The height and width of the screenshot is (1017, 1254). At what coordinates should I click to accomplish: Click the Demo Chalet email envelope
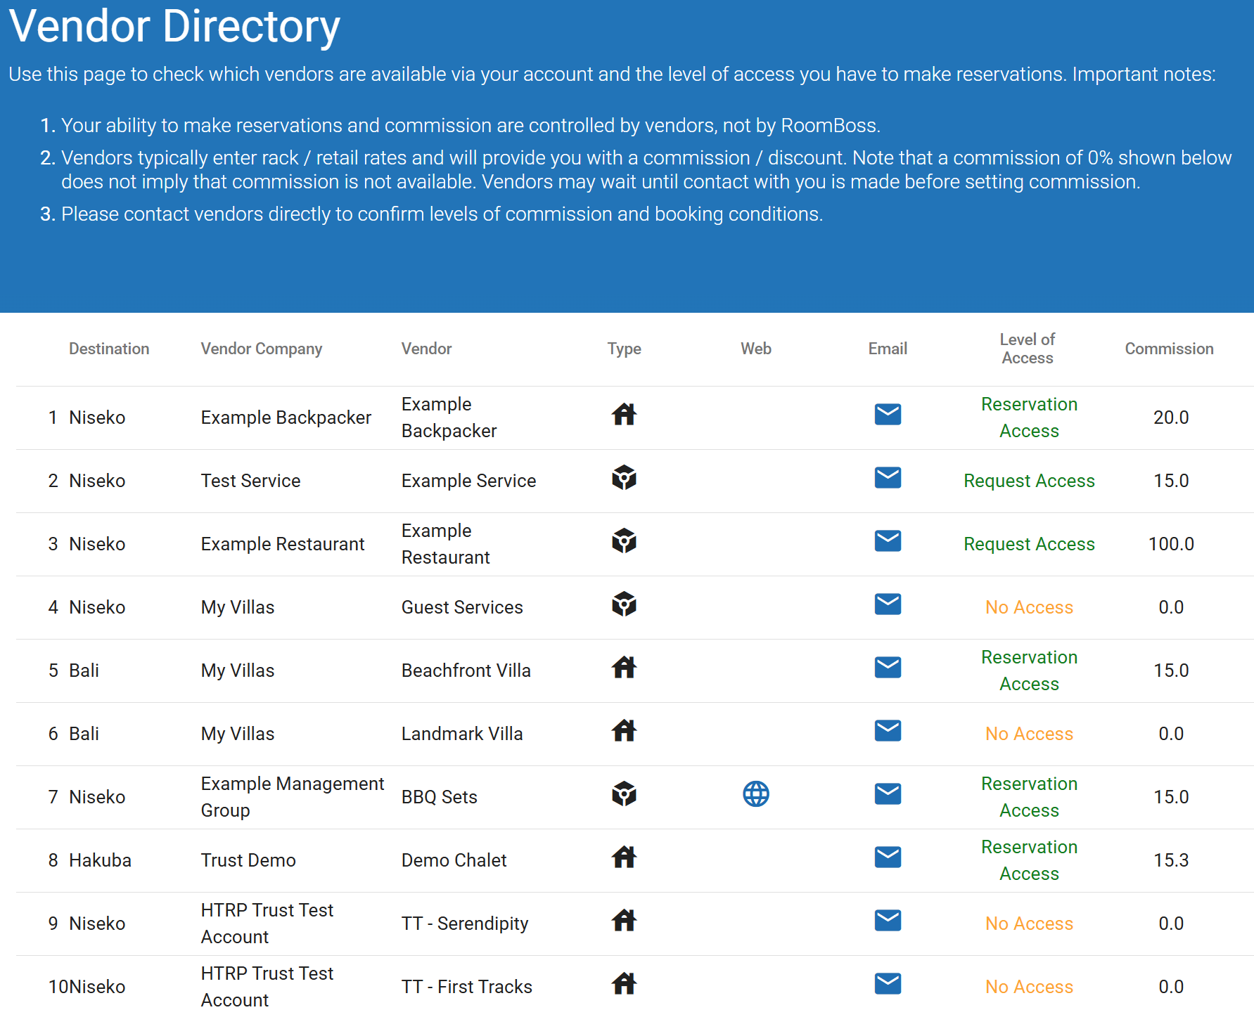pos(888,857)
